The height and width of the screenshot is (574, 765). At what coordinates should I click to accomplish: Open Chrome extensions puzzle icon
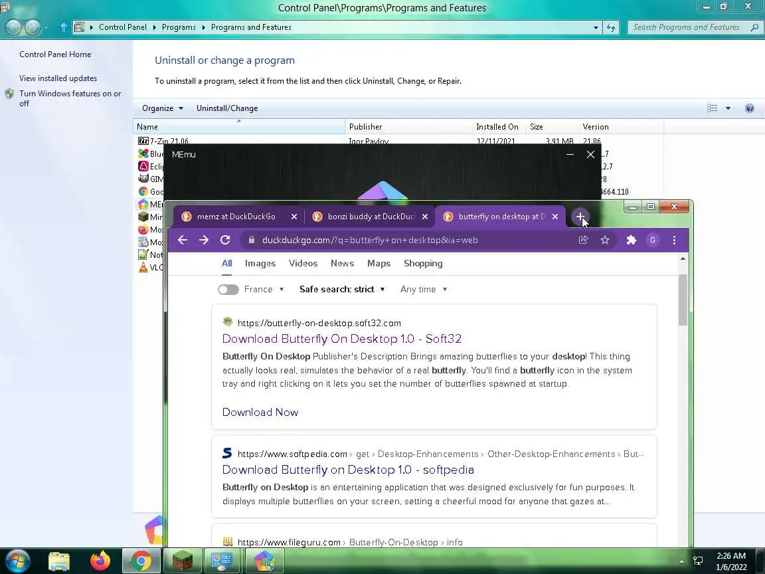pyautogui.click(x=632, y=240)
